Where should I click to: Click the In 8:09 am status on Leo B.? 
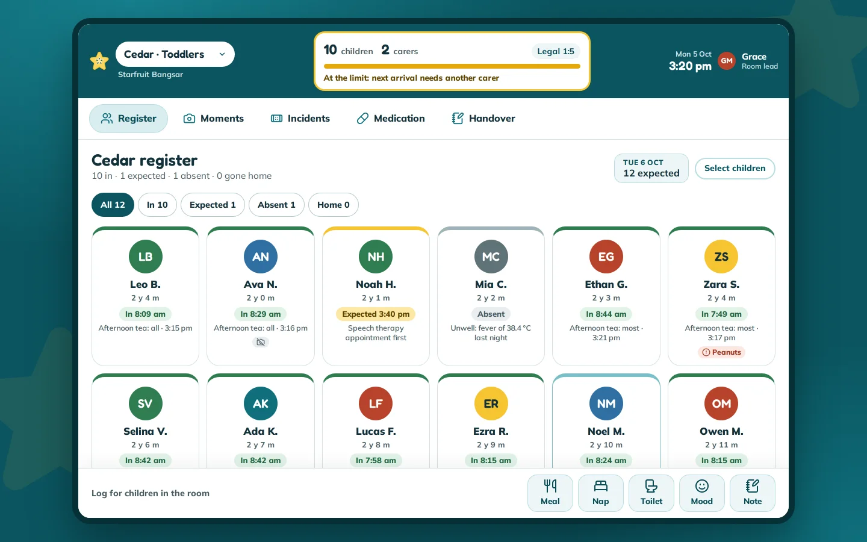(145, 314)
